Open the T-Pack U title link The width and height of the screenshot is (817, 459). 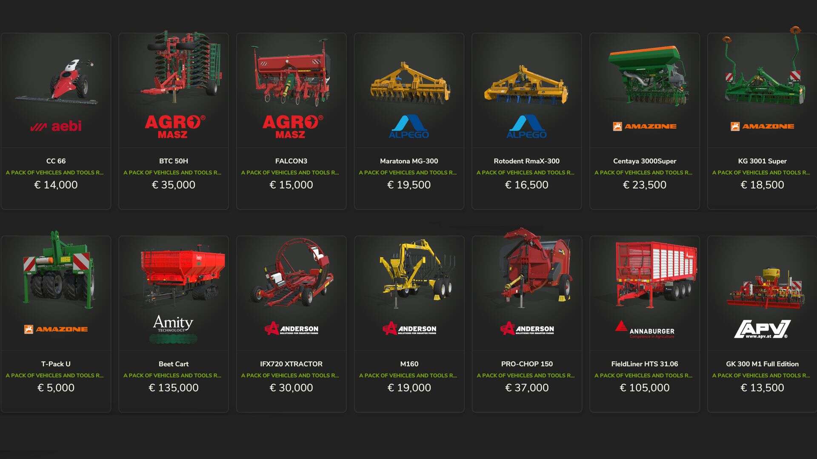56,364
